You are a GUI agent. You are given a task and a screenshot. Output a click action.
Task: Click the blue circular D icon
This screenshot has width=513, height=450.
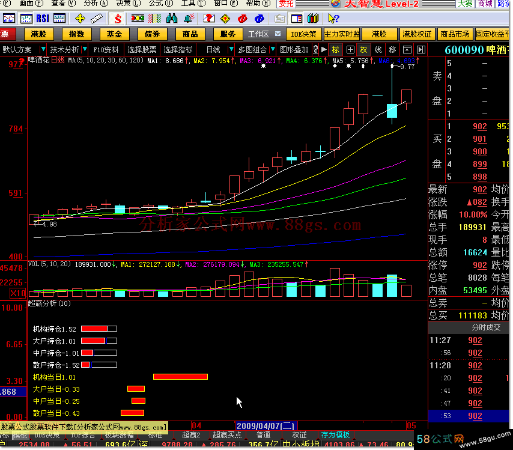(259, 19)
